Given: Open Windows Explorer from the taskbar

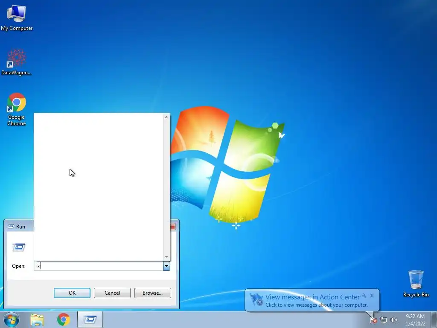Looking at the screenshot, I should [x=38, y=320].
